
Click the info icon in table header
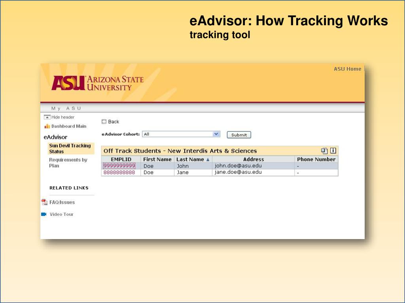point(333,150)
